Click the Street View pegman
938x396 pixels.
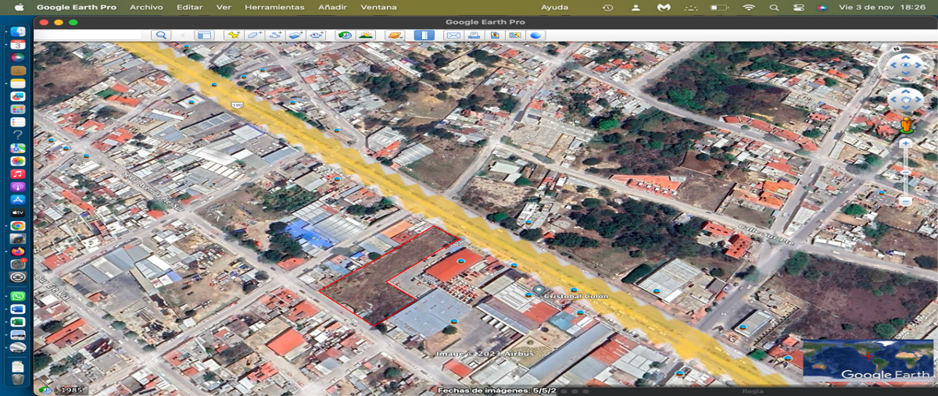[x=906, y=124]
